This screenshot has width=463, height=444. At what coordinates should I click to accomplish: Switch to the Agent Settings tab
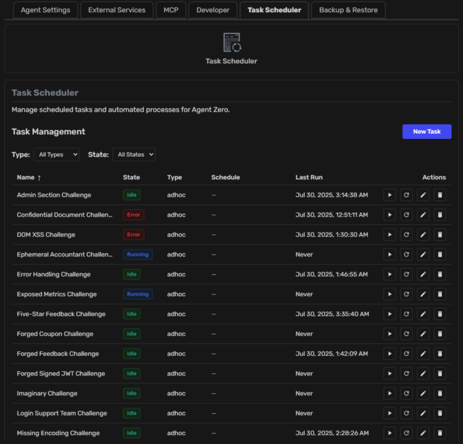coord(46,10)
